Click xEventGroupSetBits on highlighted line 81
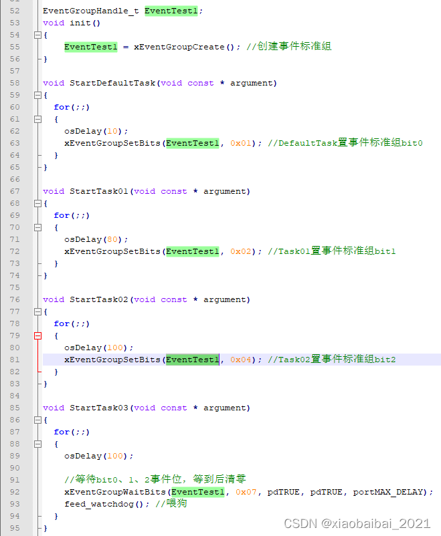This screenshot has height=536, width=441. pos(112,360)
